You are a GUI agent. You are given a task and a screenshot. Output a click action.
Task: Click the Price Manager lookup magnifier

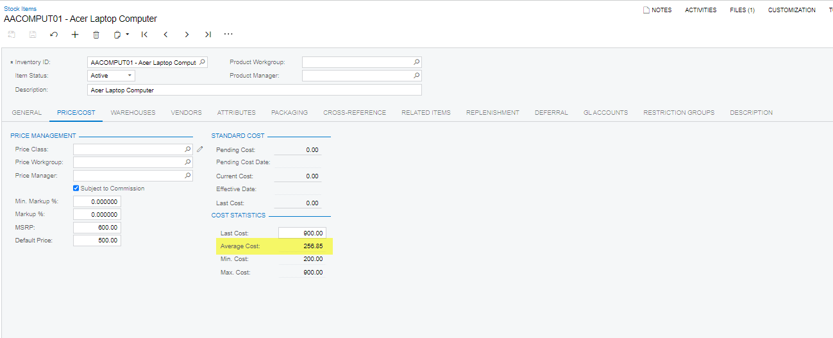click(x=188, y=175)
